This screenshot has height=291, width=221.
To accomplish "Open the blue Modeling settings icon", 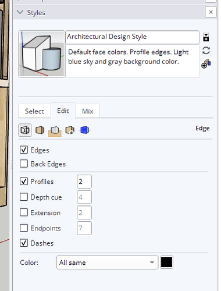I will pyautogui.click(x=85, y=130).
